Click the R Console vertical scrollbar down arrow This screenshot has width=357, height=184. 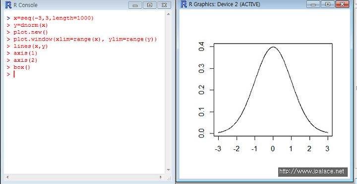click(169, 170)
